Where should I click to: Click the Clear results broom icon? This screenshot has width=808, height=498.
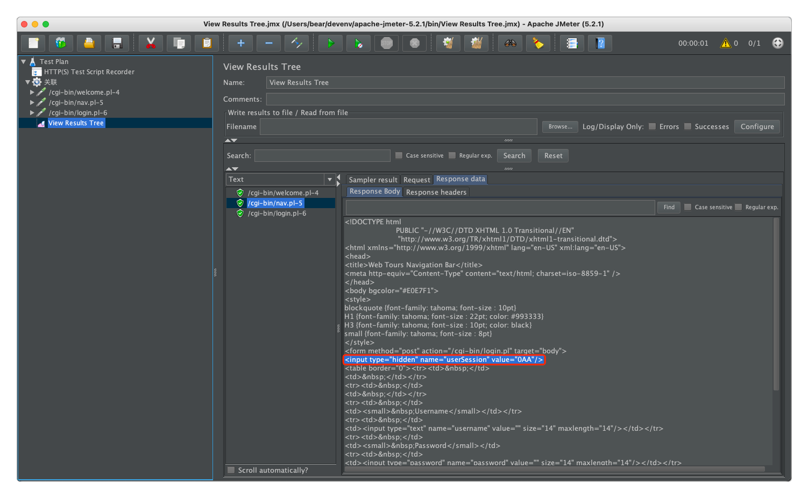448,43
